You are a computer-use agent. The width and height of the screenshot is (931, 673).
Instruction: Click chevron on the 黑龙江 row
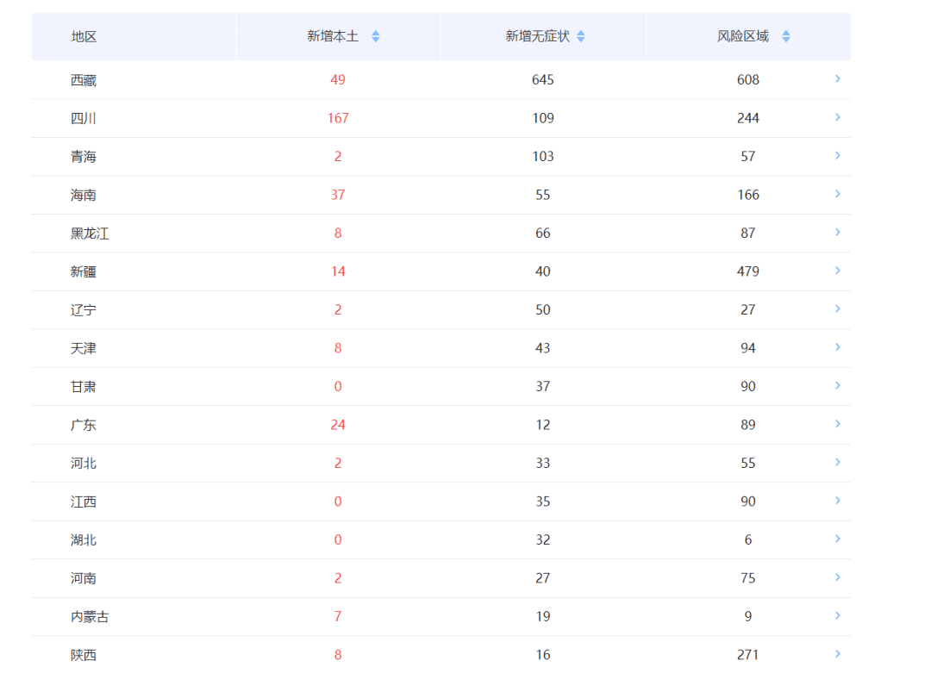click(x=837, y=232)
